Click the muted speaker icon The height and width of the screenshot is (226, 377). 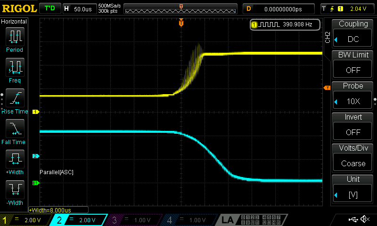364,219
